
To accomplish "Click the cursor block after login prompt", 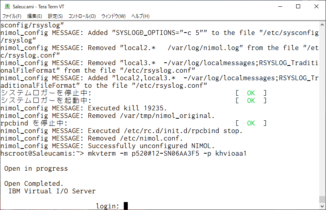I will tap(125, 206).
